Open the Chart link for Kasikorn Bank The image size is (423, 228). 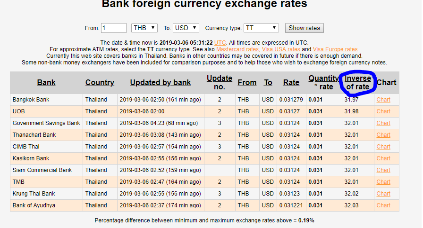[x=383, y=158]
